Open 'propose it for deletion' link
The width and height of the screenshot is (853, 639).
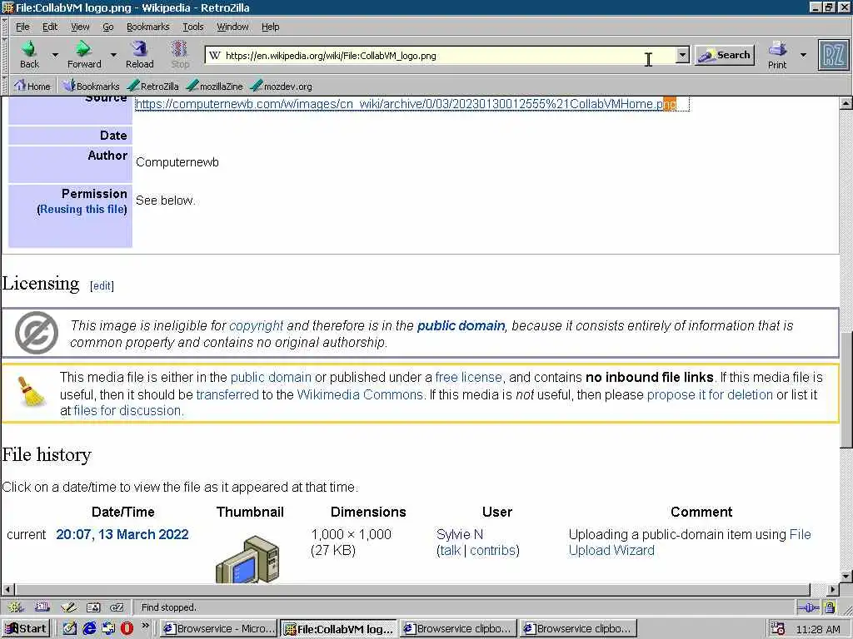click(x=710, y=394)
